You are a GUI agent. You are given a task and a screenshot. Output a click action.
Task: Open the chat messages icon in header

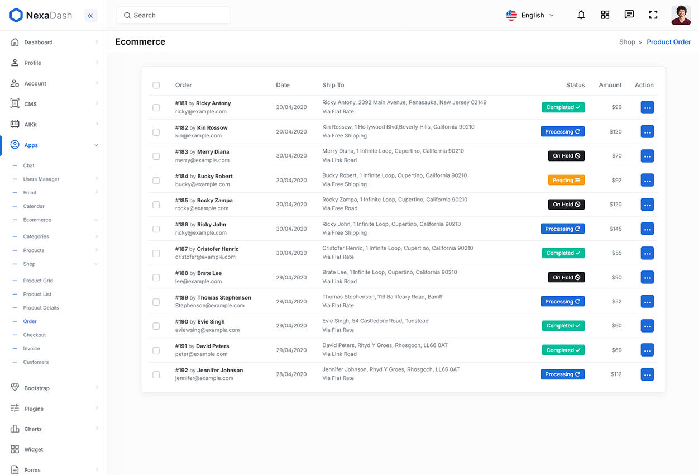[x=629, y=15]
